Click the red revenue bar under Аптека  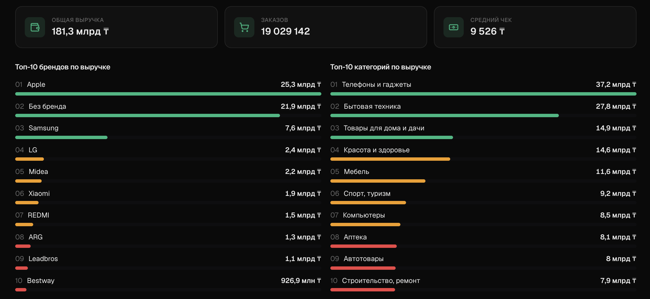[x=364, y=246]
